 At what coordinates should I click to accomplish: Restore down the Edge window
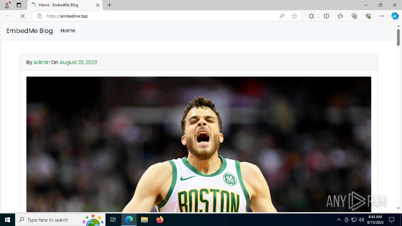[x=380, y=5]
